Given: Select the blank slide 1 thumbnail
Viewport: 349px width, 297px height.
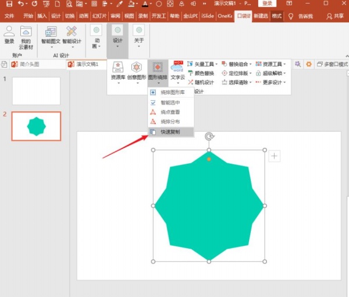Looking at the screenshot, I should pyautogui.click(x=36, y=91).
